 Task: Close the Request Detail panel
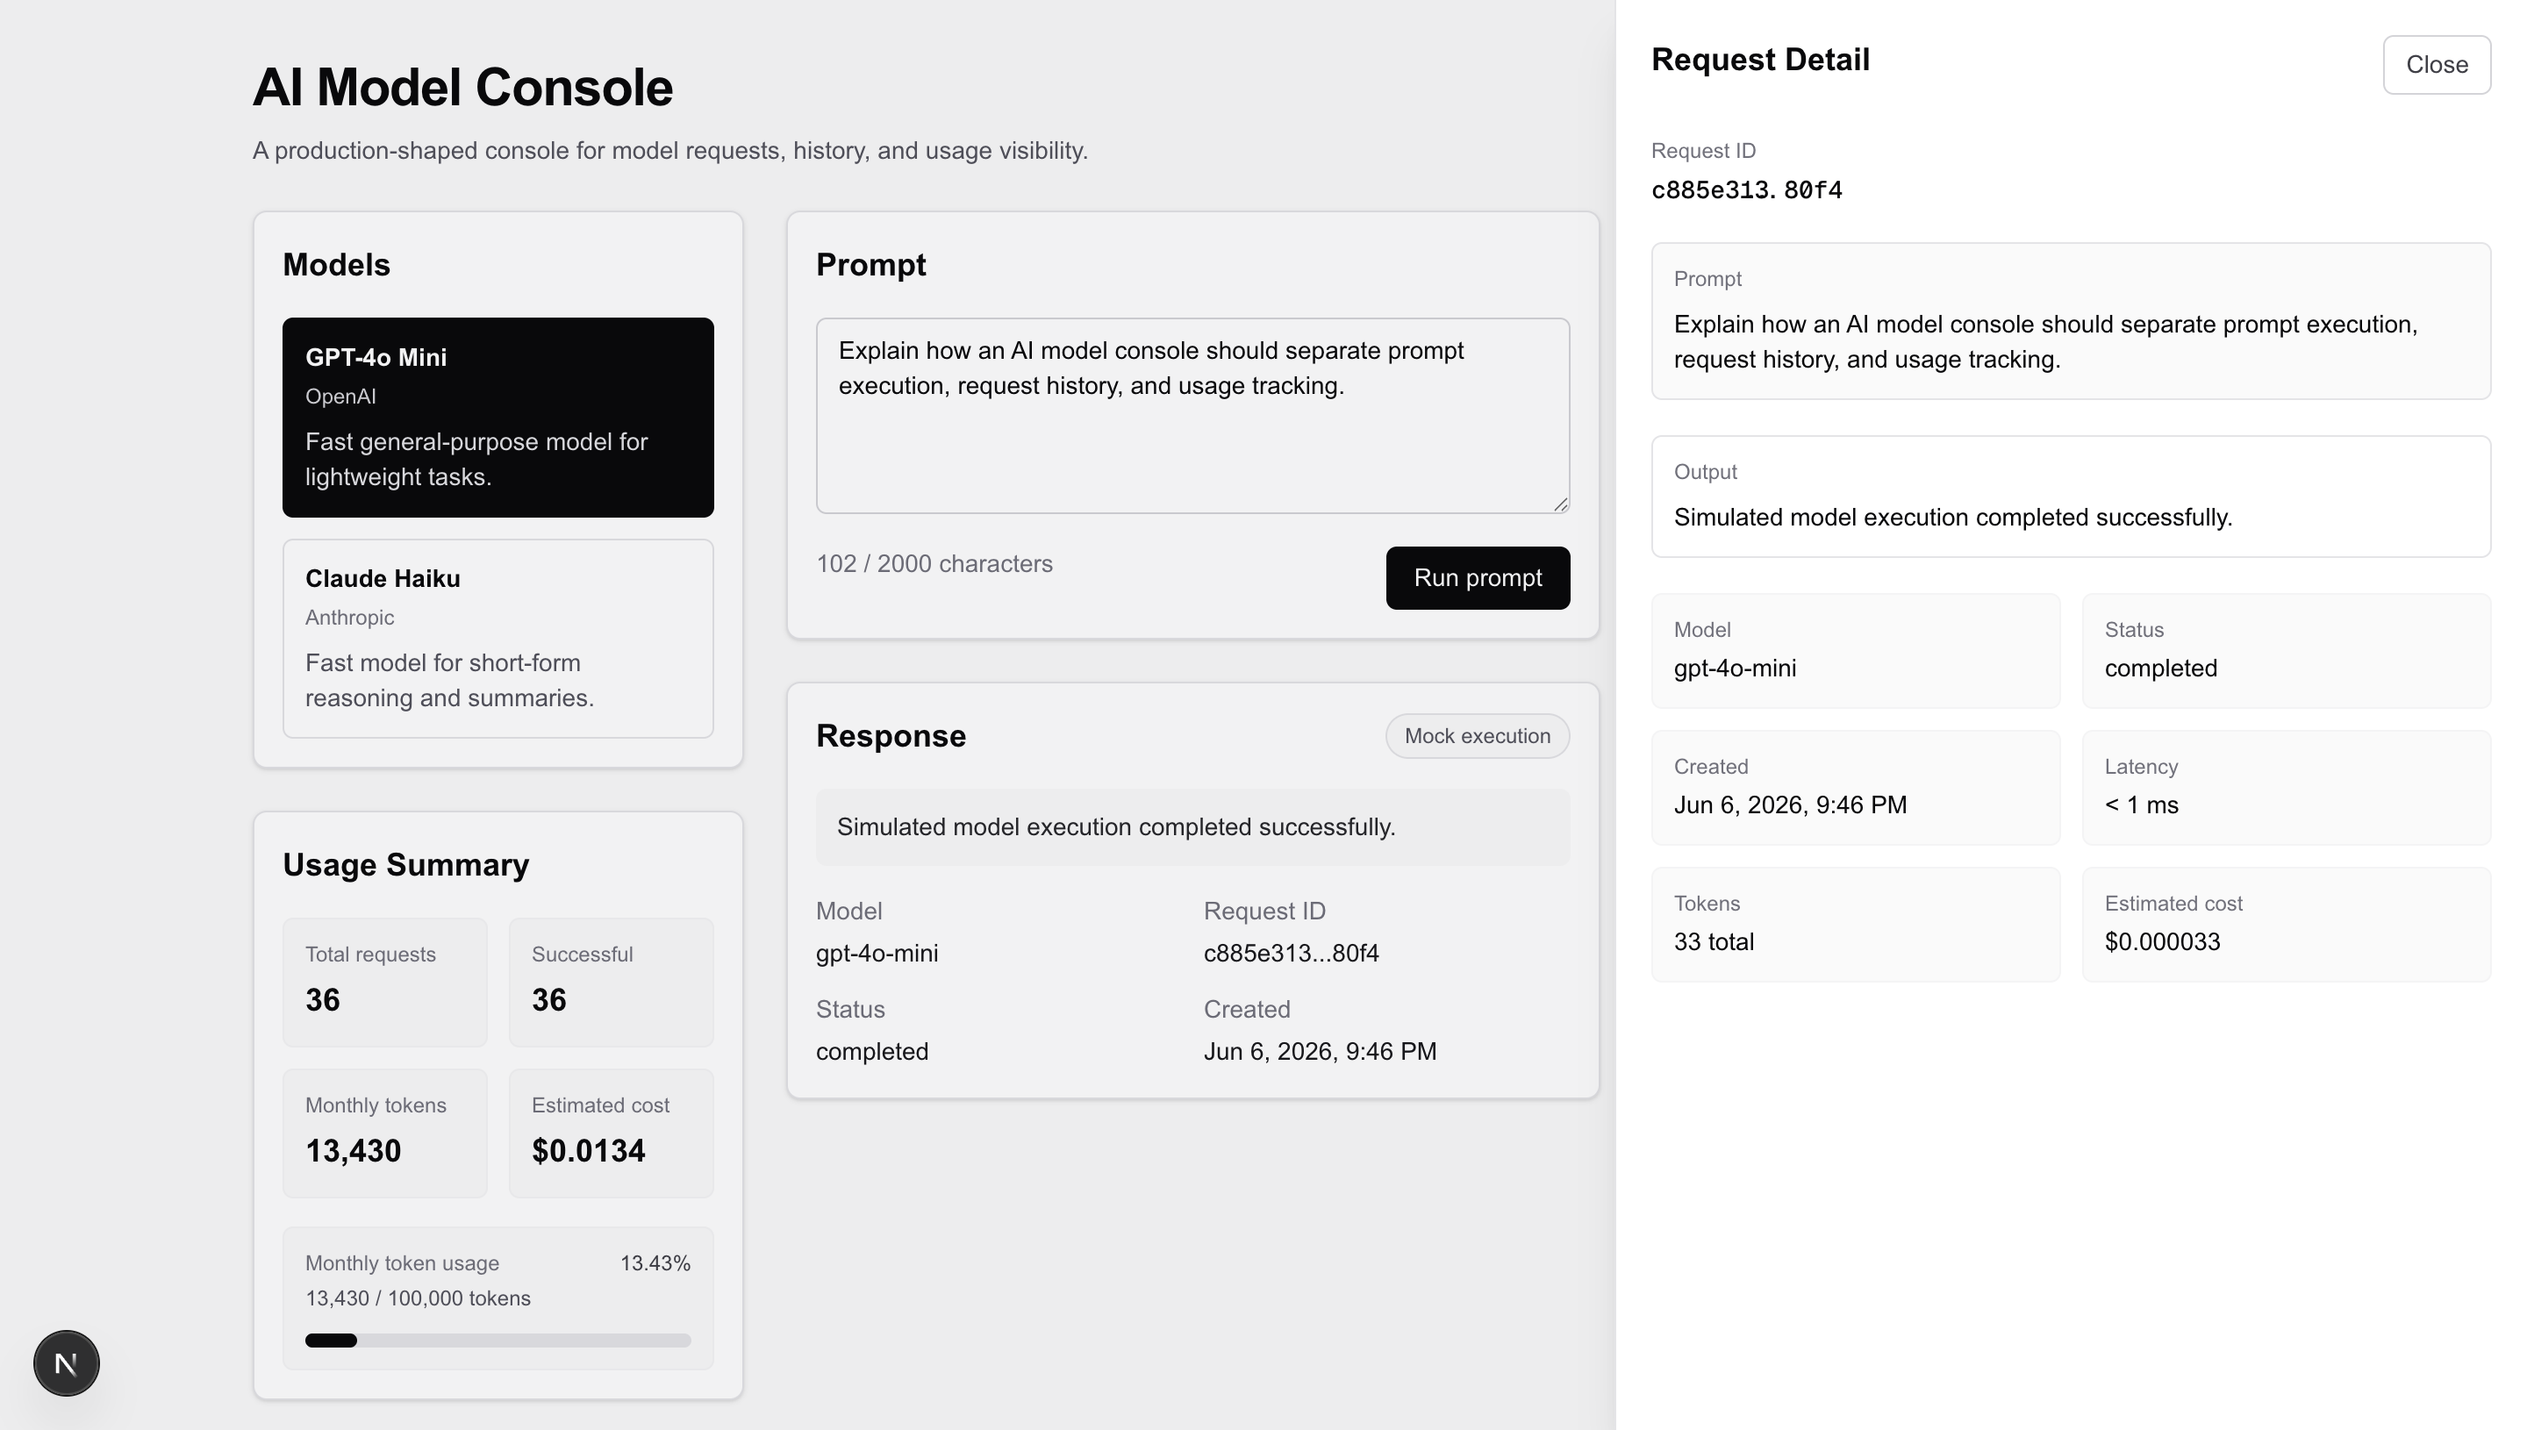pos(2437,65)
